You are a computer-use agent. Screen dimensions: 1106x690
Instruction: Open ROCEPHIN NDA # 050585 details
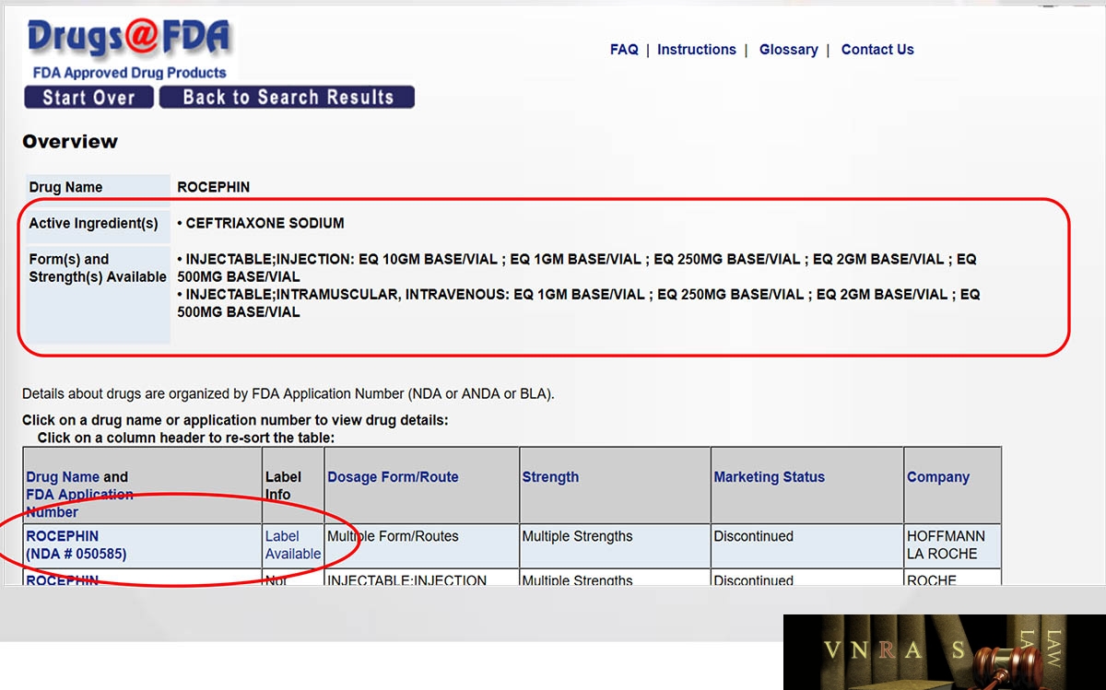[x=76, y=545]
